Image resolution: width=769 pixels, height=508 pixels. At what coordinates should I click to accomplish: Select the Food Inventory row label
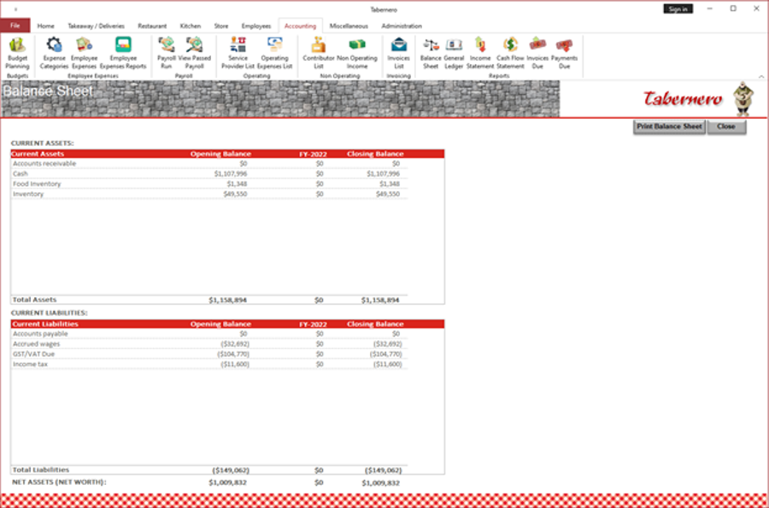coord(37,184)
